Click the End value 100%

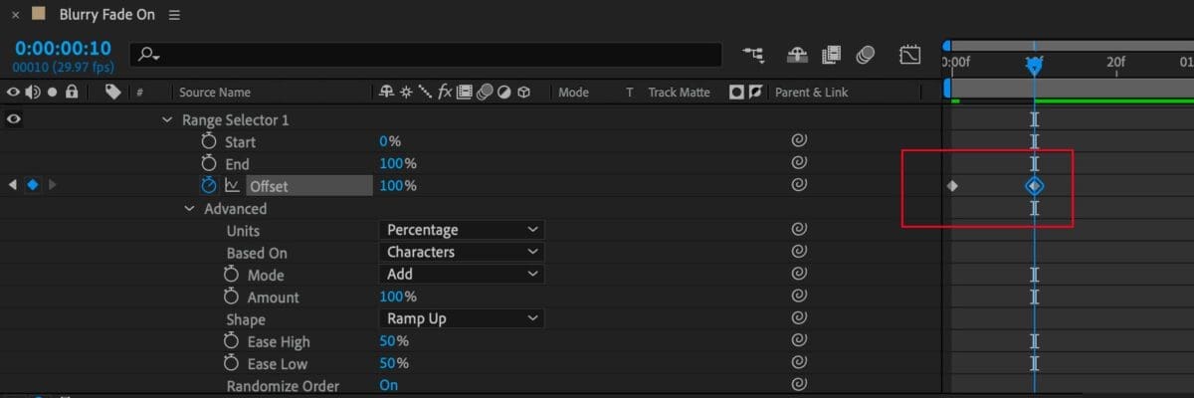coord(398,164)
